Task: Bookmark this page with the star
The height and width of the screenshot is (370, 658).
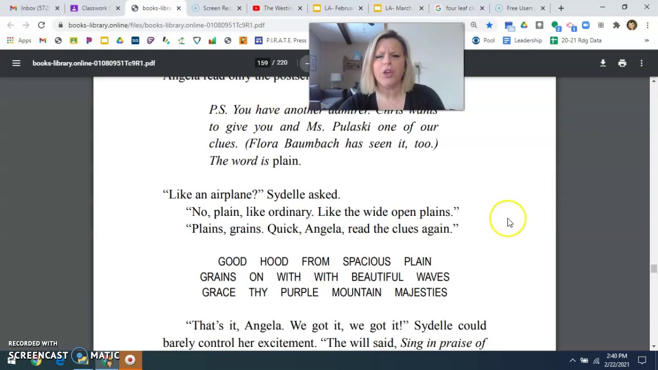Action: point(489,25)
